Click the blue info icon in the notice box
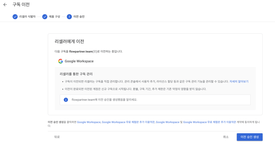The image size is (275, 153). (66, 100)
